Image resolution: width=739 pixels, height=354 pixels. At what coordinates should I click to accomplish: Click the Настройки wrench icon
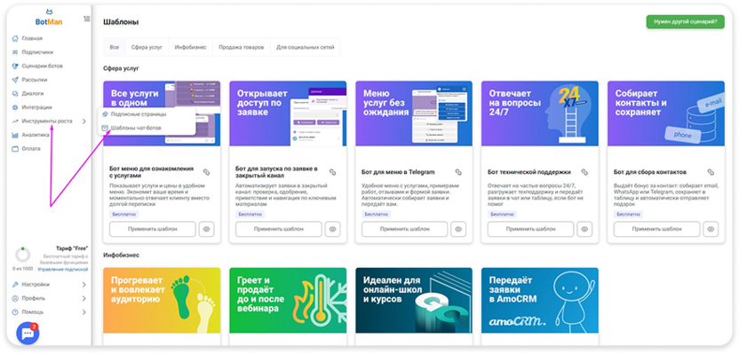tap(15, 284)
